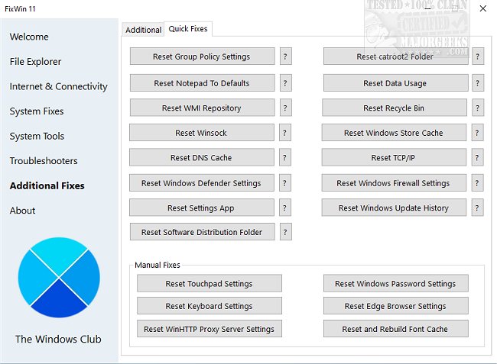Run Reset Windows Store Cache

click(394, 133)
